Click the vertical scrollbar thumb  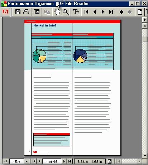click(x=145, y=39)
